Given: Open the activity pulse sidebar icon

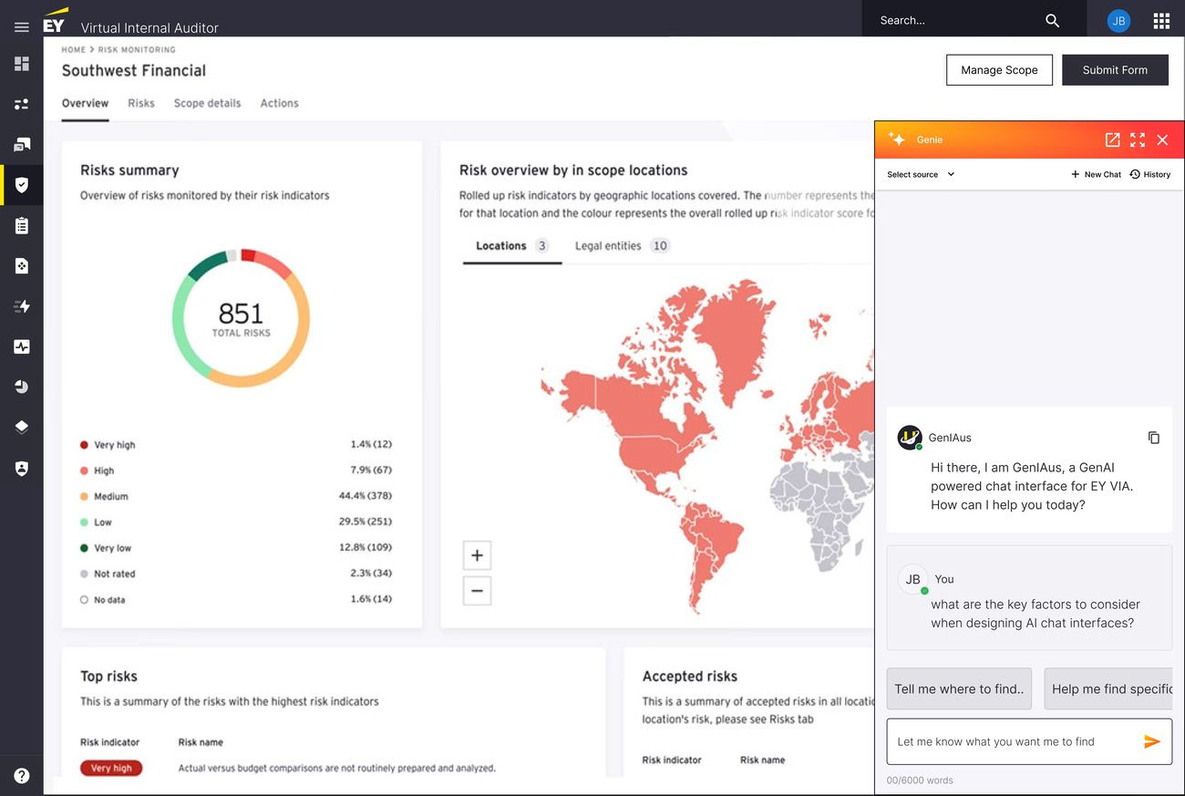Looking at the screenshot, I should click(22, 346).
